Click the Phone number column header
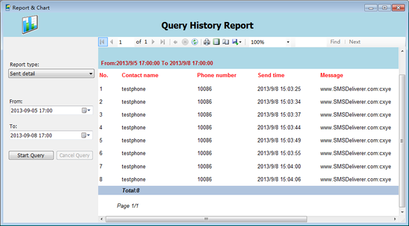This screenshot has width=409, height=226. coord(216,75)
